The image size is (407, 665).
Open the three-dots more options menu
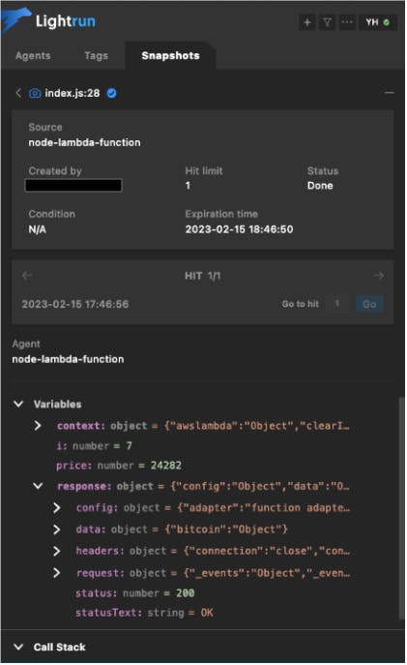(347, 22)
